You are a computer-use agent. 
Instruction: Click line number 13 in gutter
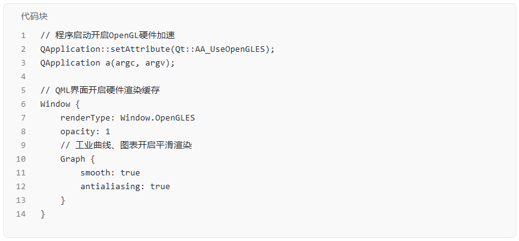pyautogui.click(x=21, y=200)
